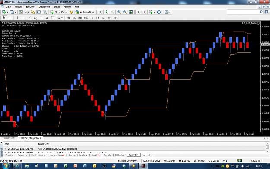This screenshot has height=169, width=270.
Task: Select the Text 'A' tool
Action: tap(47, 18)
